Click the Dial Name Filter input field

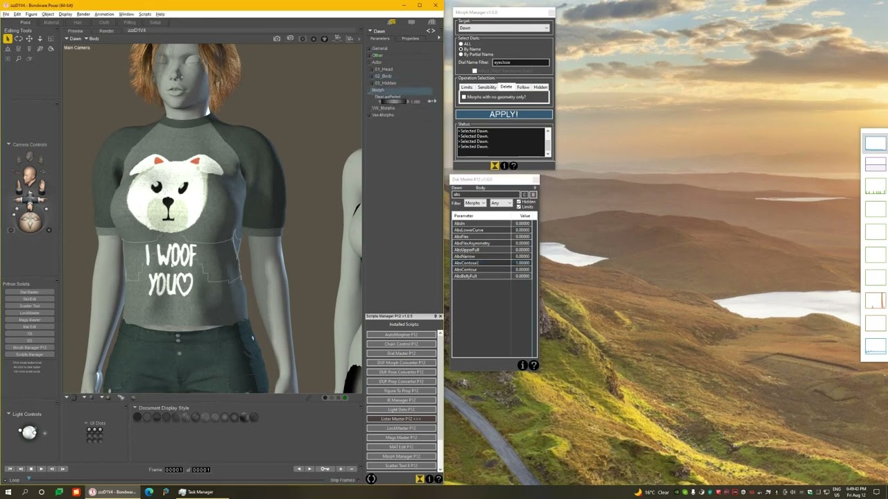pos(520,62)
